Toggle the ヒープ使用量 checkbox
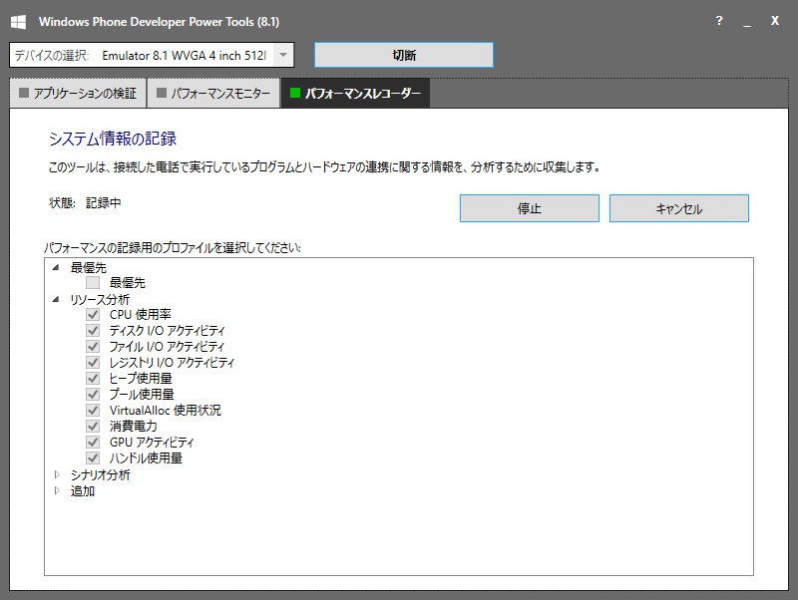The image size is (798, 600). click(93, 379)
